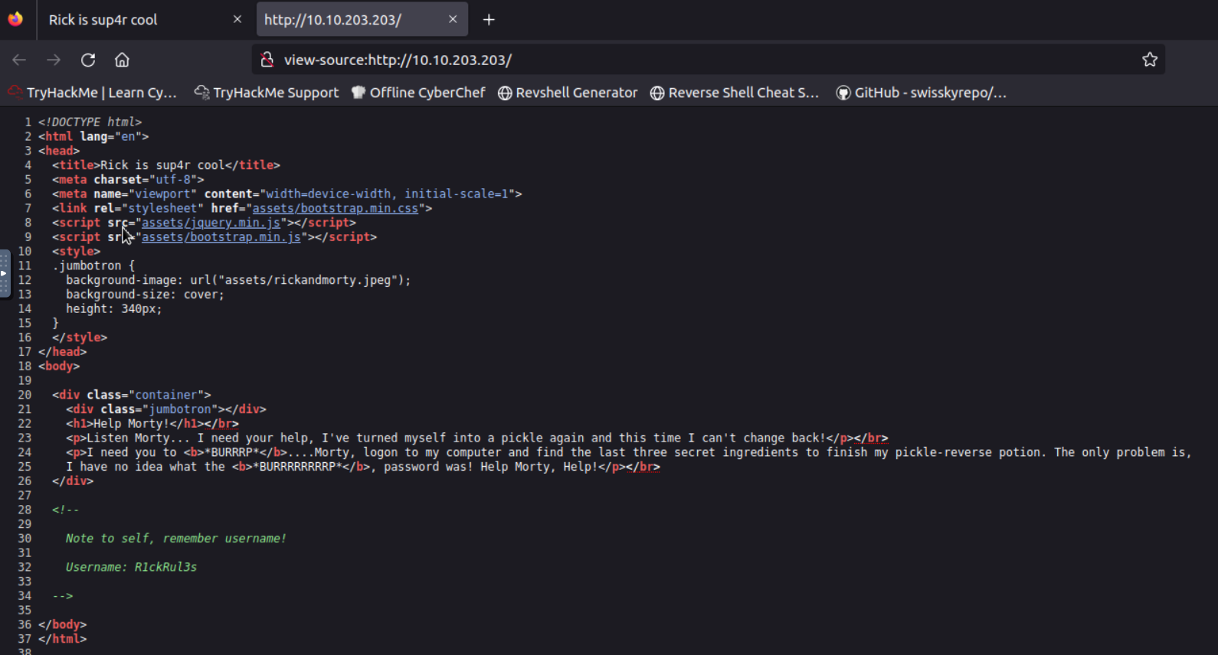Screen dimensions: 1218x655
Task: Open Reverse Shell Cheat S... bookmark
Action: [x=735, y=93]
